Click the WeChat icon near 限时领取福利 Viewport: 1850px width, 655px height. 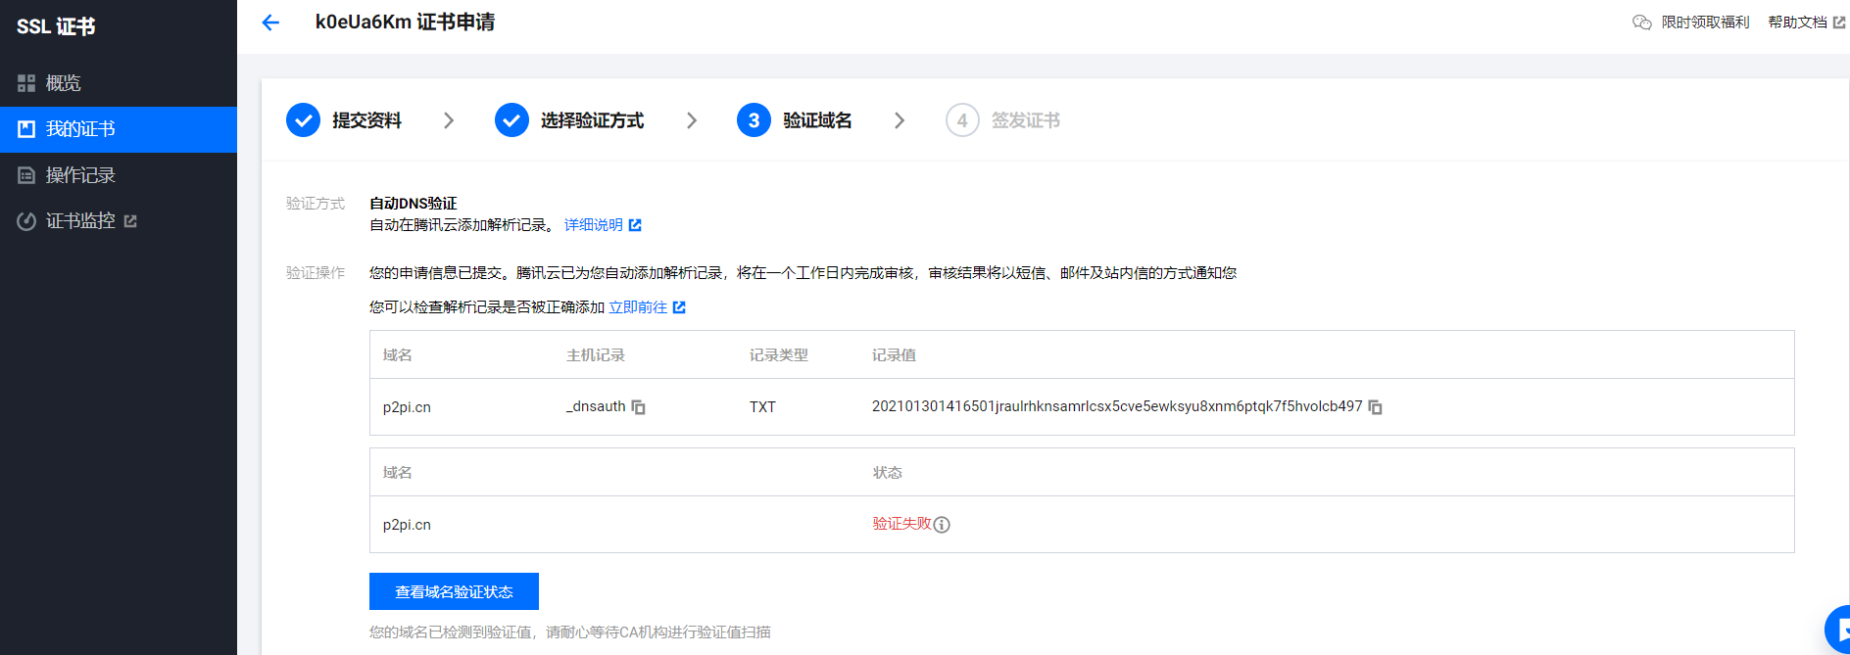pos(1642,22)
